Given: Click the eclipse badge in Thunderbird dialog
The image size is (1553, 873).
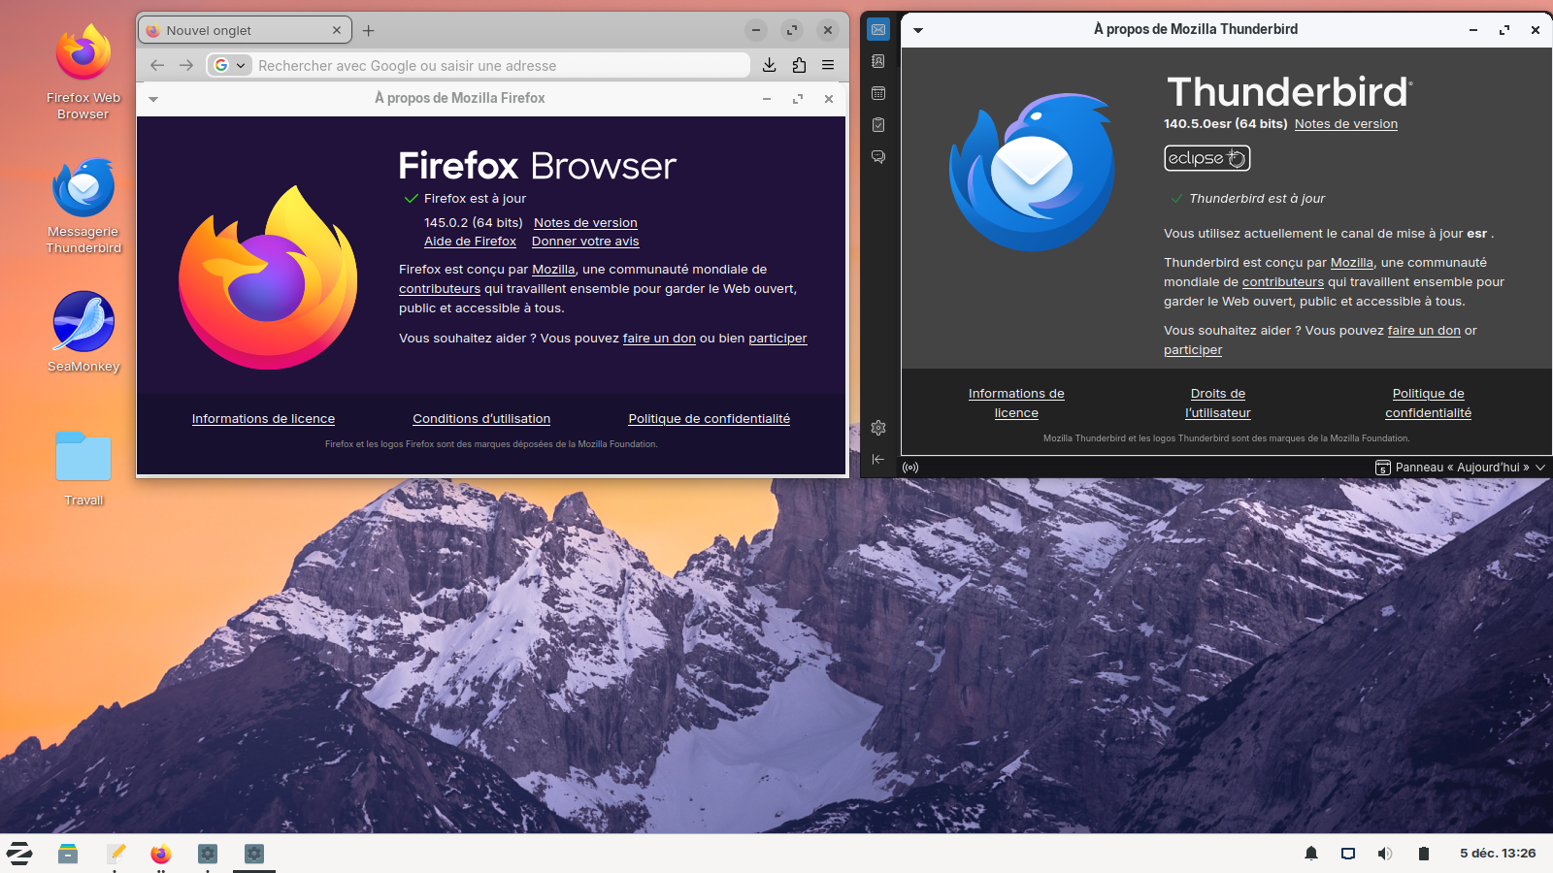Looking at the screenshot, I should pyautogui.click(x=1207, y=158).
